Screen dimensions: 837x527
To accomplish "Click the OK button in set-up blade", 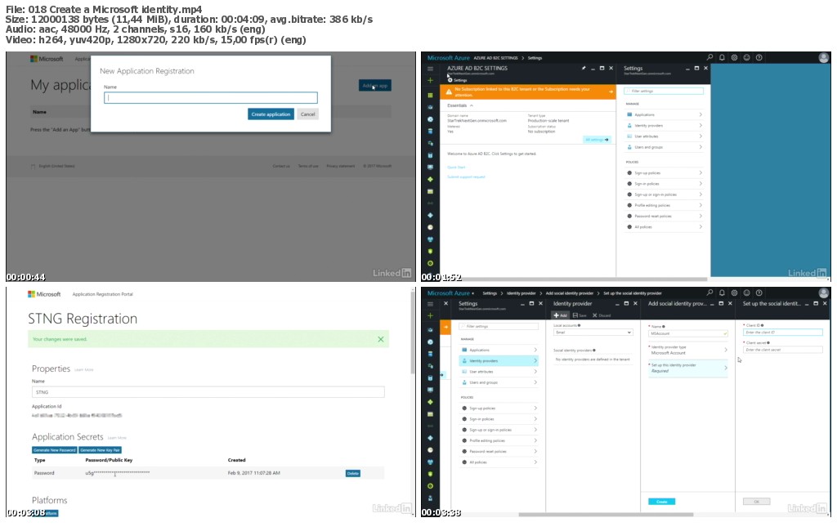I will coord(756,502).
